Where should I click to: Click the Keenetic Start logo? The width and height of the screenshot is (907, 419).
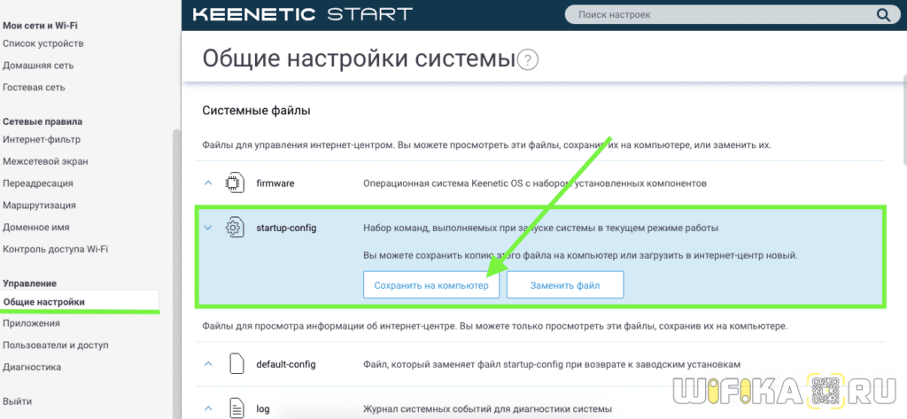[302, 15]
